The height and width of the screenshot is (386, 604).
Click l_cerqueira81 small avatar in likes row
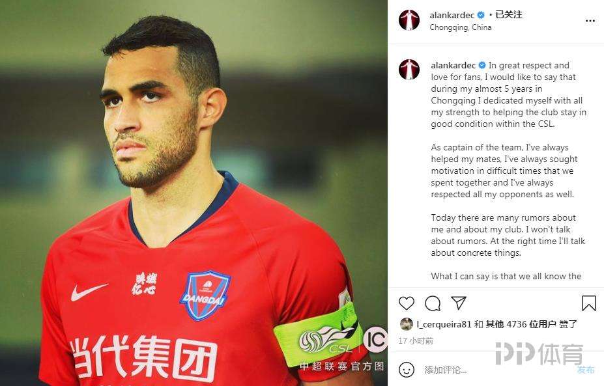(407, 324)
